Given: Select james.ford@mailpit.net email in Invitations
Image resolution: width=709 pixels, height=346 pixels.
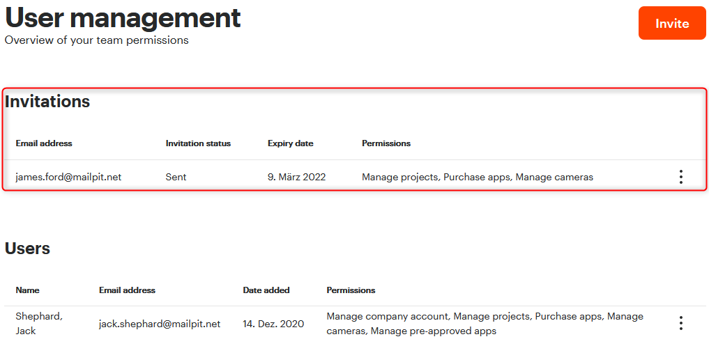Looking at the screenshot, I should click(x=69, y=177).
